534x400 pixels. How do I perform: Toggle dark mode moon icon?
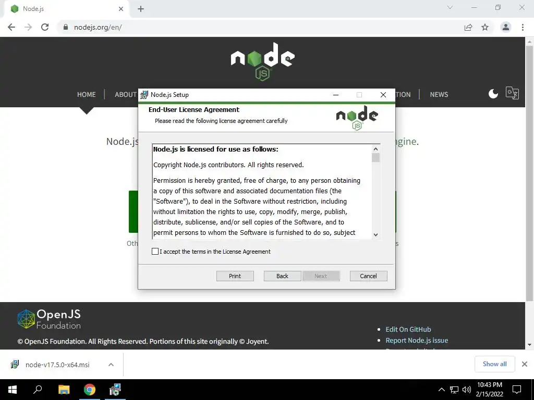tap(493, 94)
